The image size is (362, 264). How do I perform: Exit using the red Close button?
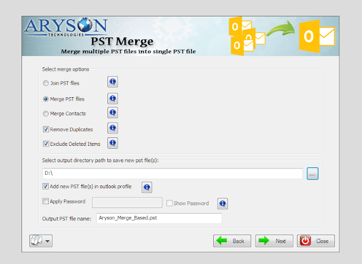click(x=316, y=241)
